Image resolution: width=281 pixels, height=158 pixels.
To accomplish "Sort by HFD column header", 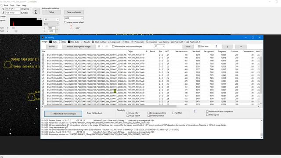I will 167,51.
